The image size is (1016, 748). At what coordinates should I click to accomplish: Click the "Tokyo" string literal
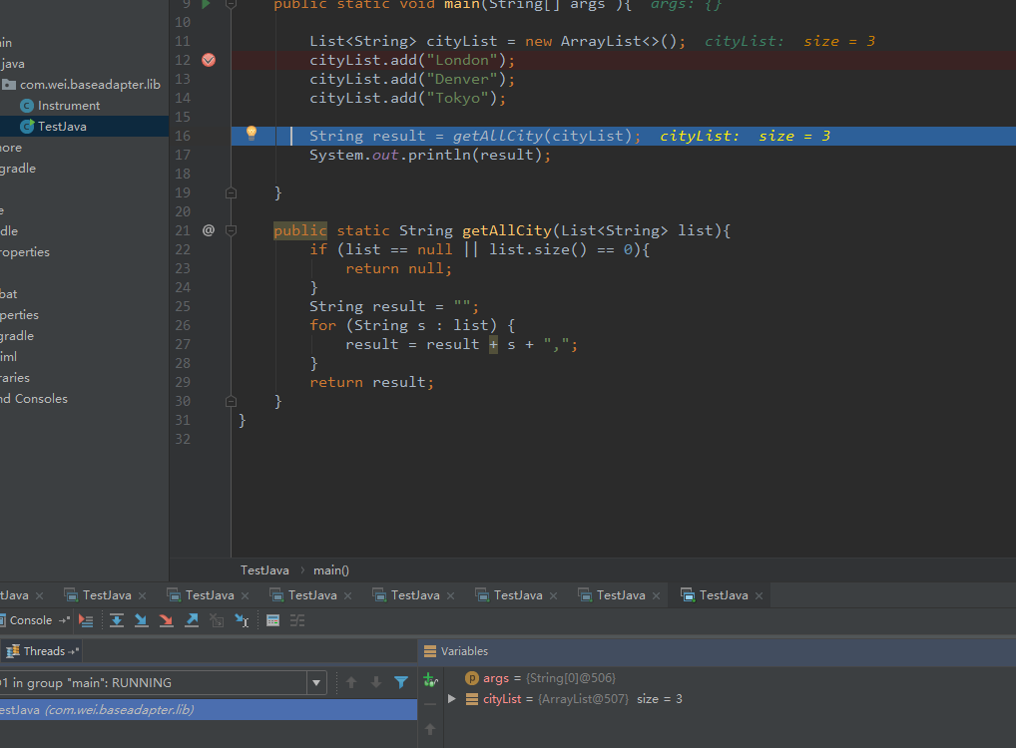tap(457, 98)
